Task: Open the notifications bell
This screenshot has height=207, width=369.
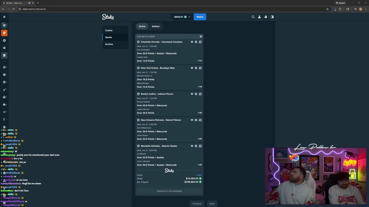Action: point(266,17)
